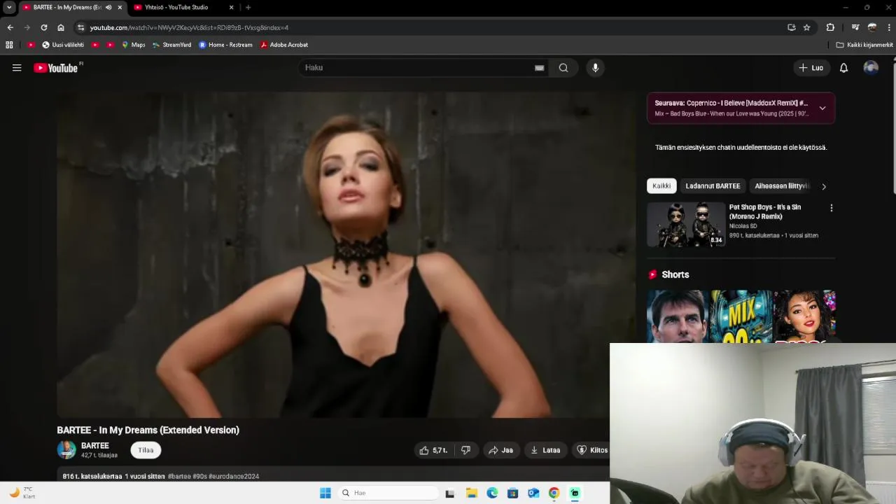
Task: Open the Tom Cruise Shorts thumbnail
Action: [x=678, y=316]
